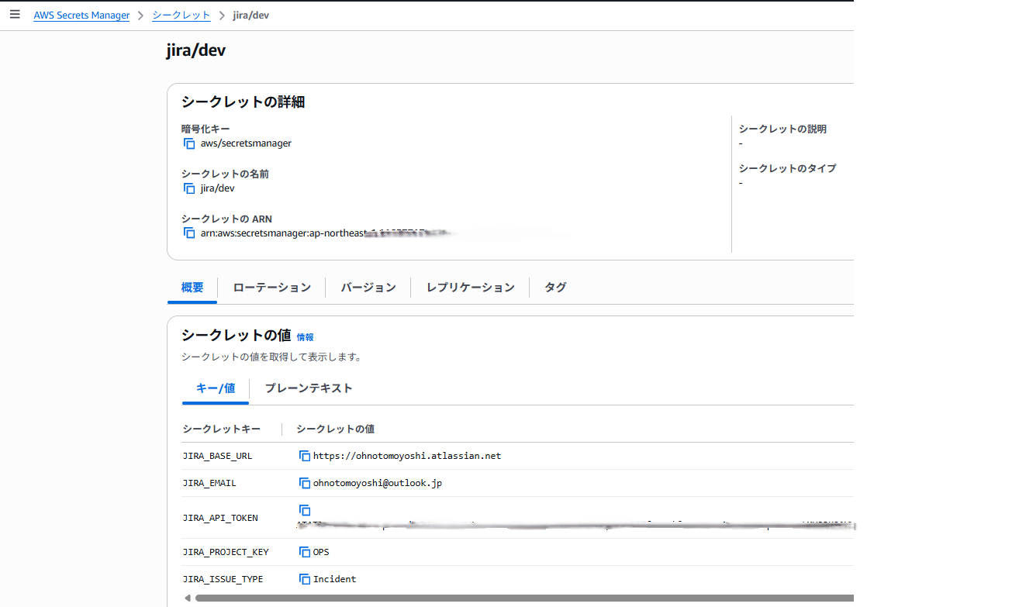Screen dimensions: 1019x607
Task: Click the jira/dev page heading
Action: (196, 50)
